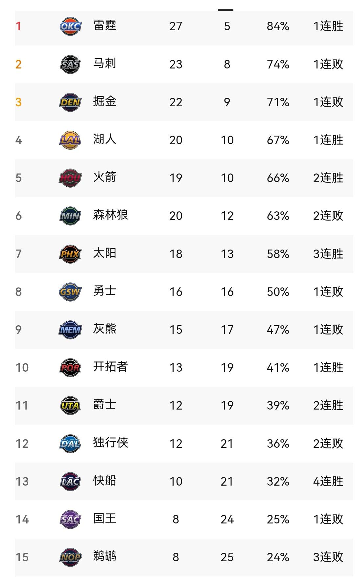The width and height of the screenshot is (355, 586).
Task: Open the OKC Thunder team logo
Action: tap(70, 26)
